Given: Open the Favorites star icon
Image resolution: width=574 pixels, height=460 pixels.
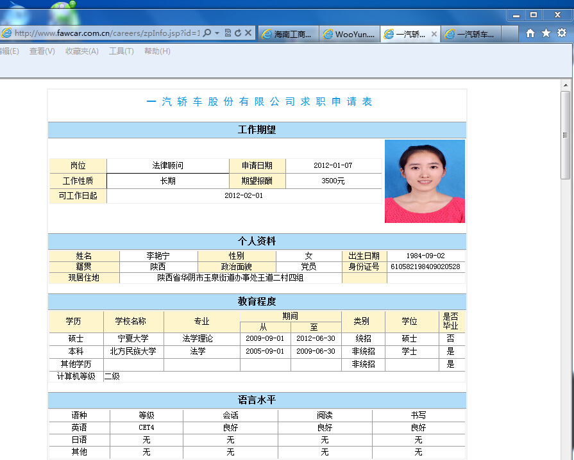Looking at the screenshot, I should tap(546, 33).
